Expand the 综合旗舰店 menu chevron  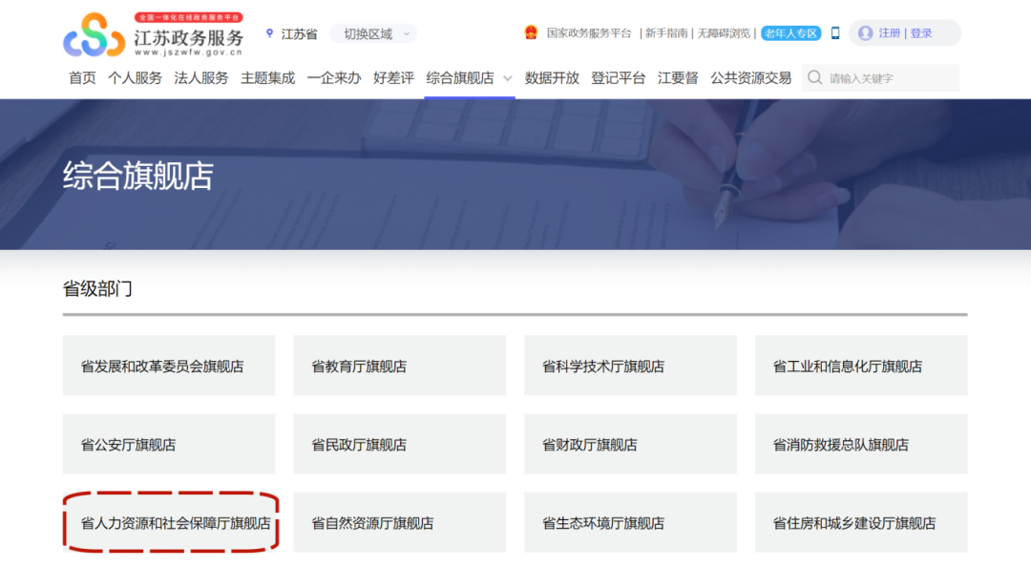(x=508, y=78)
